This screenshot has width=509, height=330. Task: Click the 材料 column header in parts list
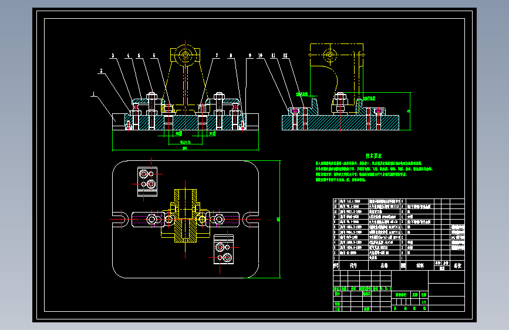(420, 265)
